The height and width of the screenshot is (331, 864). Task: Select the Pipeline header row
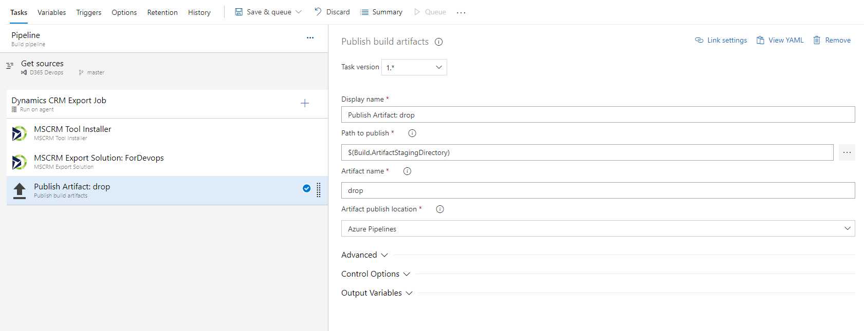(x=164, y=38)
